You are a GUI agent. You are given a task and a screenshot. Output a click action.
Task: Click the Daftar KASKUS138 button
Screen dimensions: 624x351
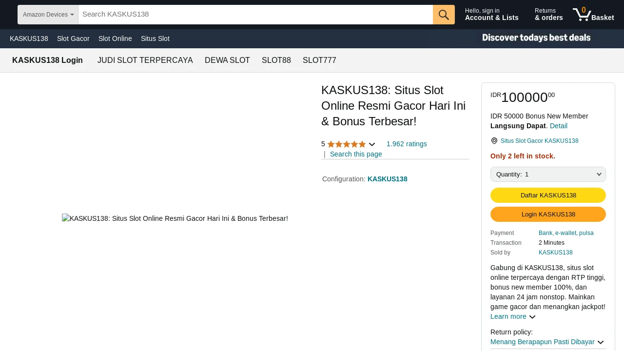pyautogui.click(x=548, y=195)
